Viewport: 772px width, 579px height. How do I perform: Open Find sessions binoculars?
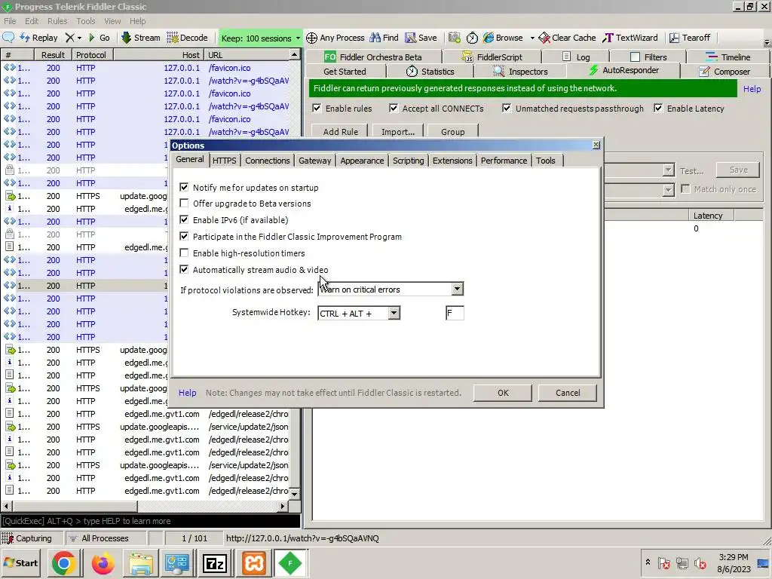point(384,38)
